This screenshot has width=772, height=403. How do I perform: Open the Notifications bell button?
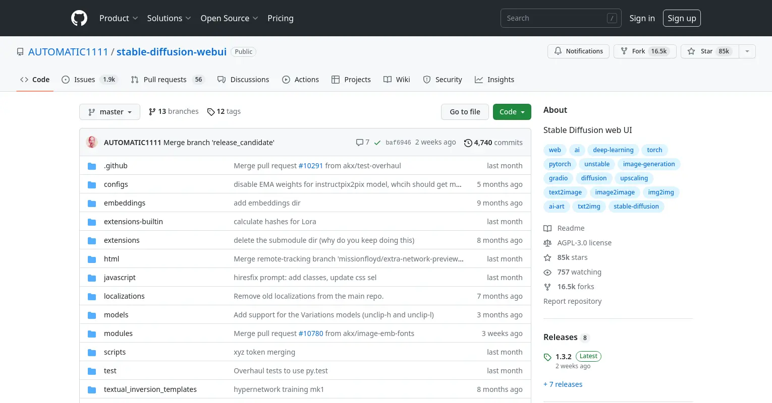tap(578, 51)
